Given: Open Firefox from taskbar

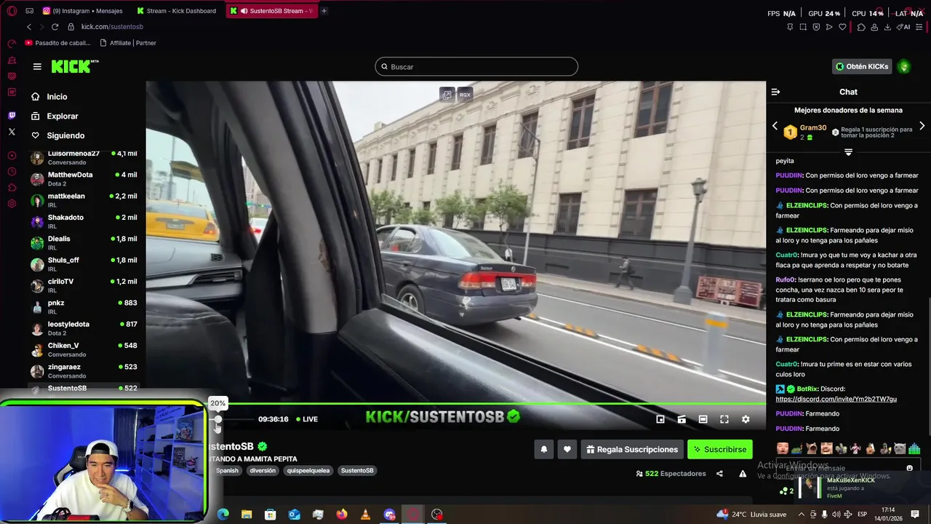Looking at the screenshot, I should tap(342, 515).
